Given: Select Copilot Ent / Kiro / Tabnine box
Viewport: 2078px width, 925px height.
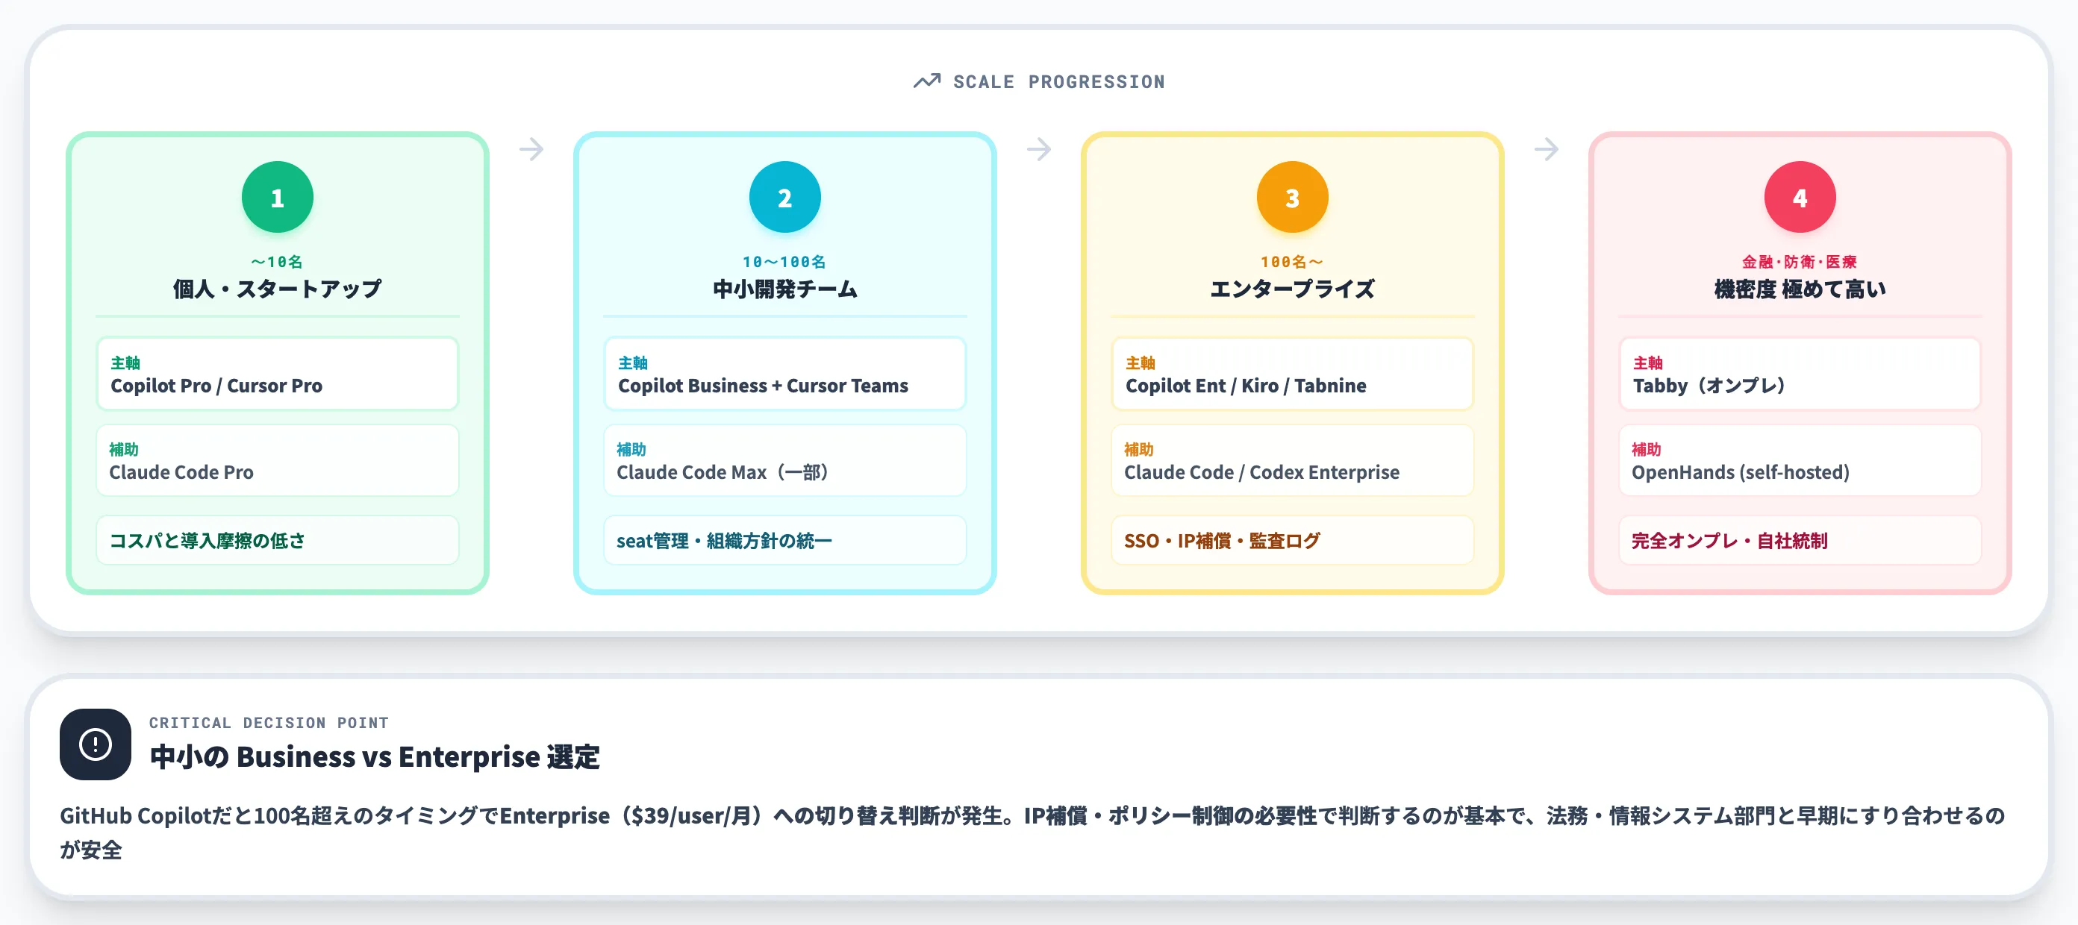Looking at the screenshot, I should point(1292,374).
